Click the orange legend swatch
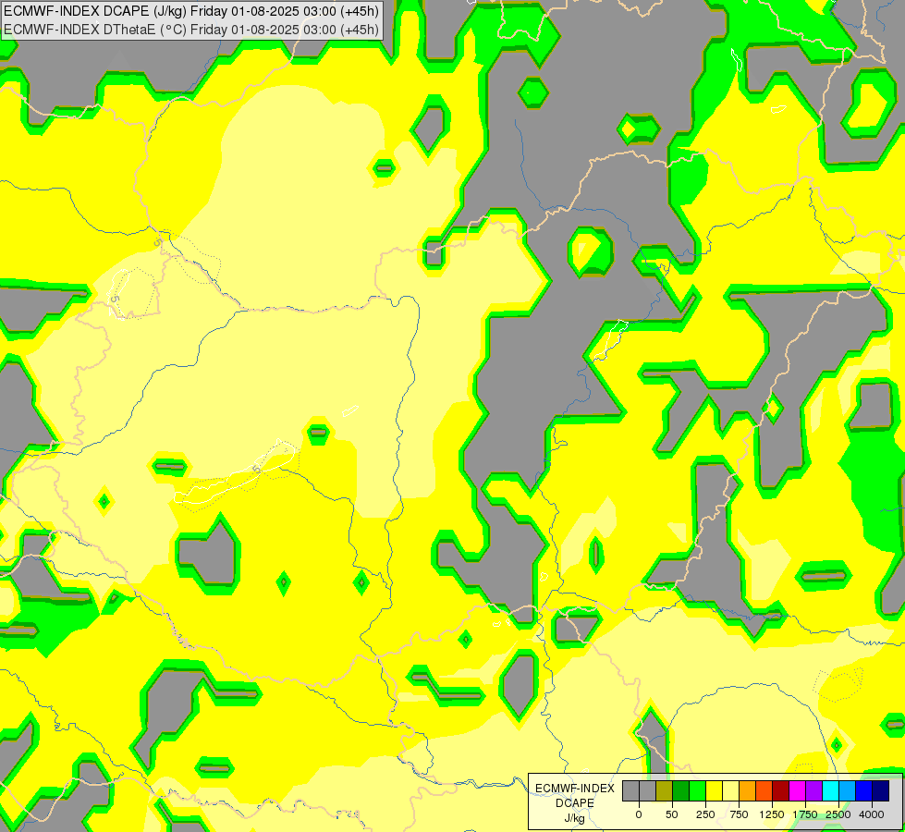This screenshot has height=832, width=905. point(748,790)
